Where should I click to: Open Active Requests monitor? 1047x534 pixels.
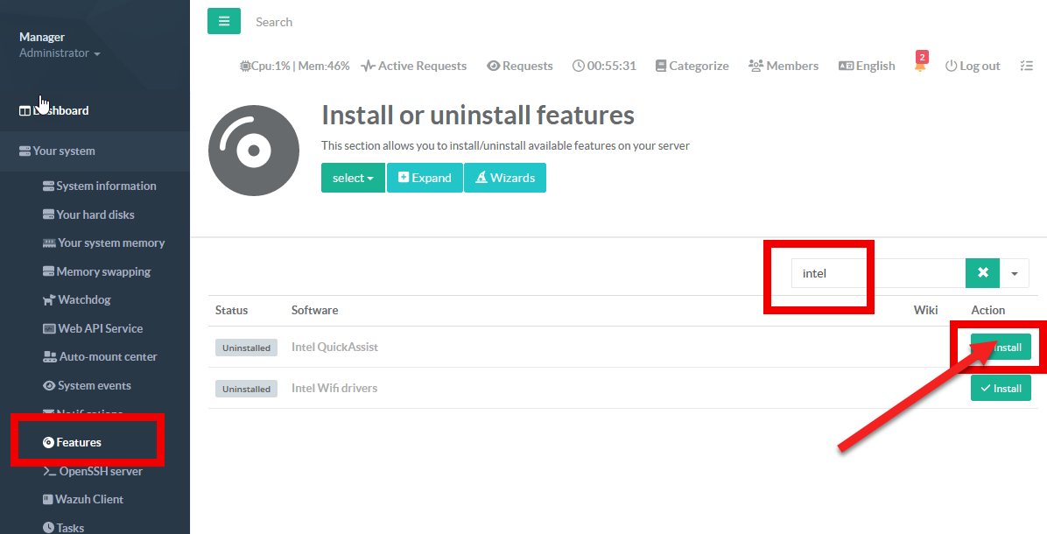pos(413,66)
